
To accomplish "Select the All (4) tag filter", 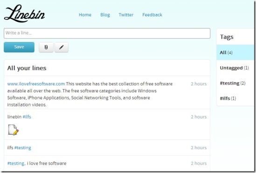I will click(235, 53).
